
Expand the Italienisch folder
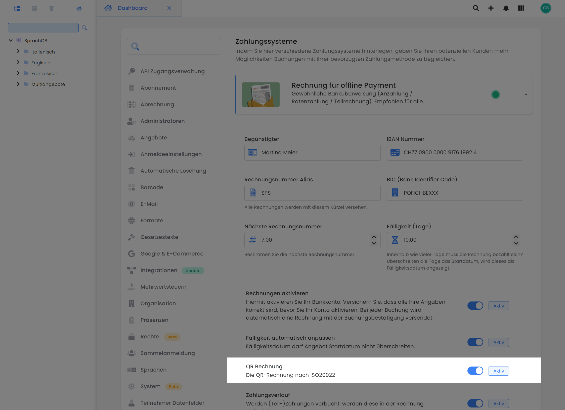pos(18,51)
